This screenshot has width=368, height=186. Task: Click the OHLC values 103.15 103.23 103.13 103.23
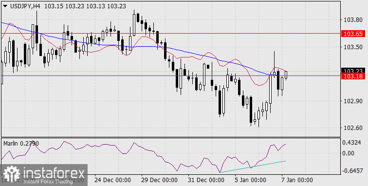point(85,6)
